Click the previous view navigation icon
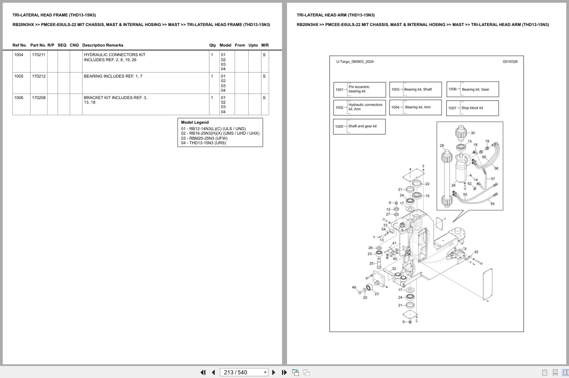This screenshot has height=378, width=569. 295,373
